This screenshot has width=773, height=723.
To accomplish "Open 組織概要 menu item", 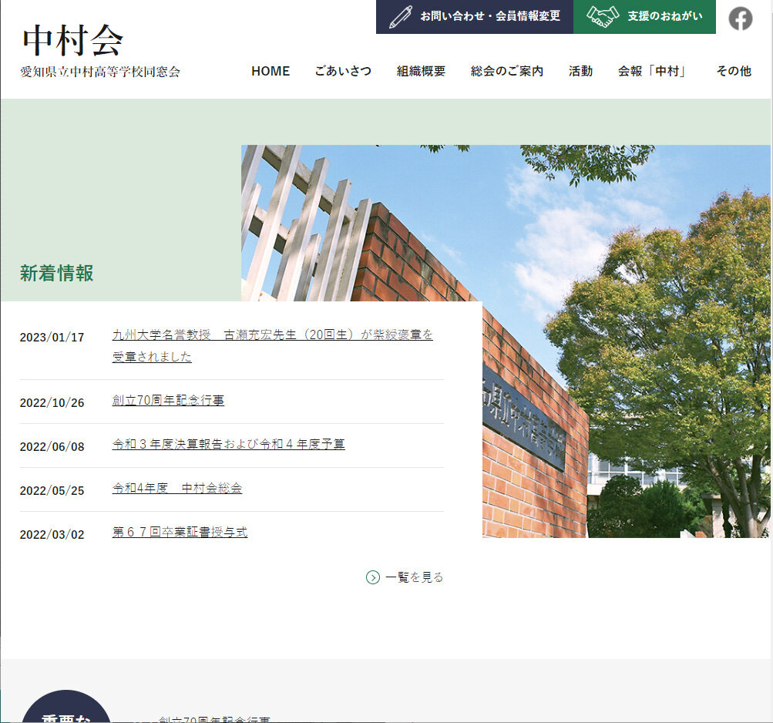I will pyautogui.click(x=421, y=71).
